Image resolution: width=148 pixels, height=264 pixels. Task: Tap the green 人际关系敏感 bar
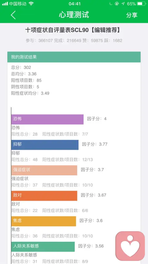pos(43,247)
